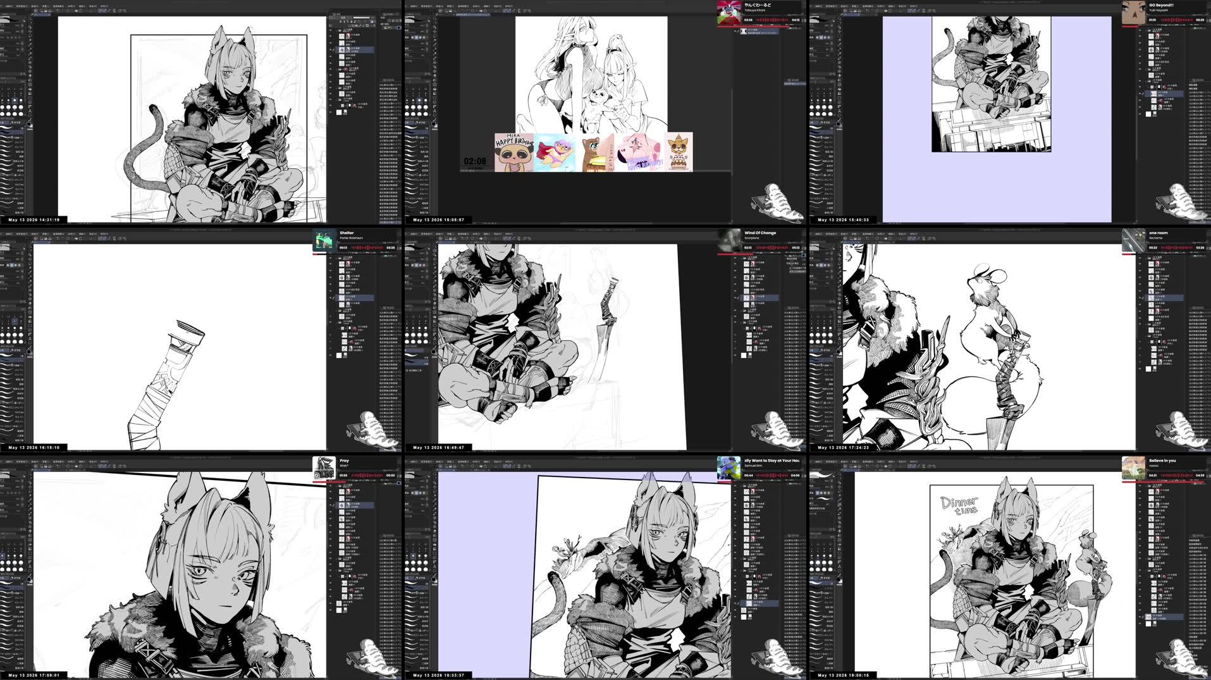Click the Dinner time lettering on canvas
The height and width of the screenshot is (680, 1211).
pos(960,505)
